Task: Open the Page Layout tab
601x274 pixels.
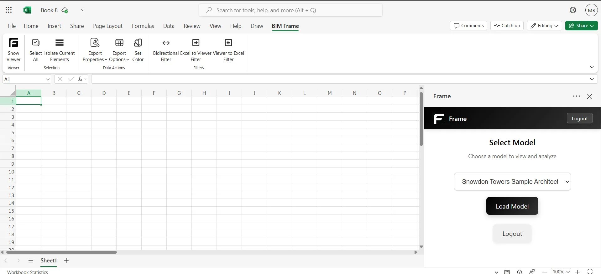Action: [x=107, y=26]
